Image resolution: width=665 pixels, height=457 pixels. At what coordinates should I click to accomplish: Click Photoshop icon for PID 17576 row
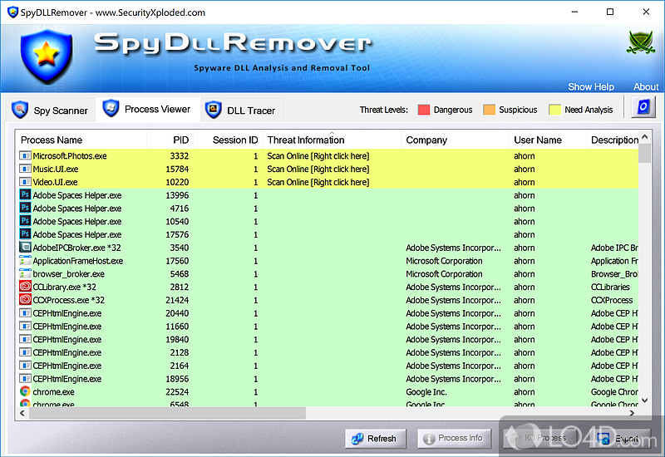[25, 234]
